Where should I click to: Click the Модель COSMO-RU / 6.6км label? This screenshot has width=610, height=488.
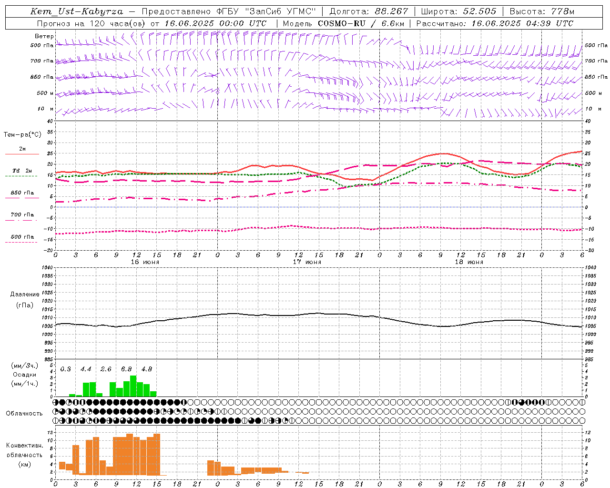point(343,23)
